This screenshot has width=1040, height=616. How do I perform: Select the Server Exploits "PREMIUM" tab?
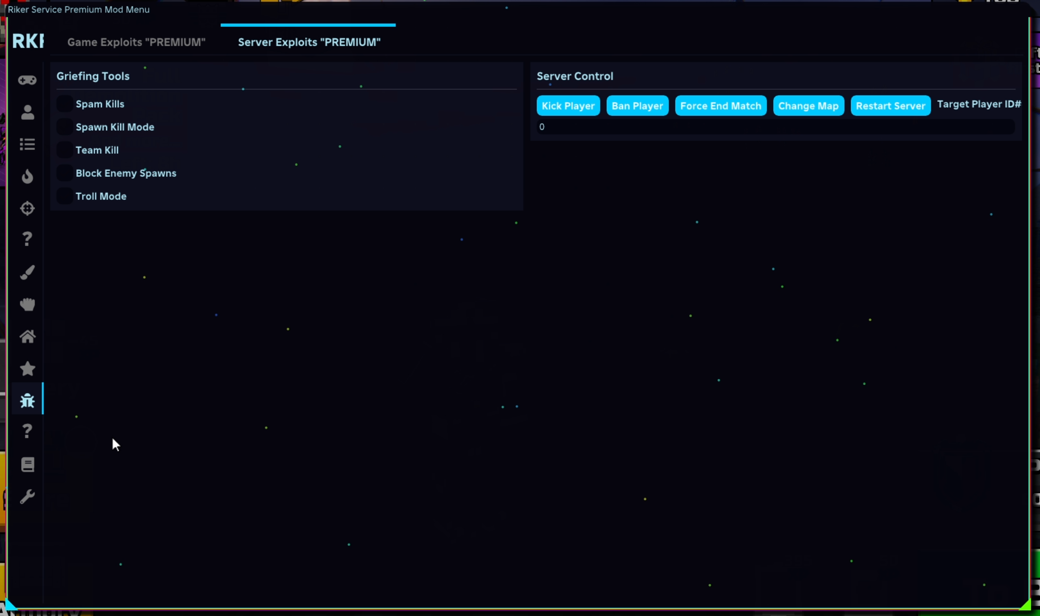coord(309,42)
